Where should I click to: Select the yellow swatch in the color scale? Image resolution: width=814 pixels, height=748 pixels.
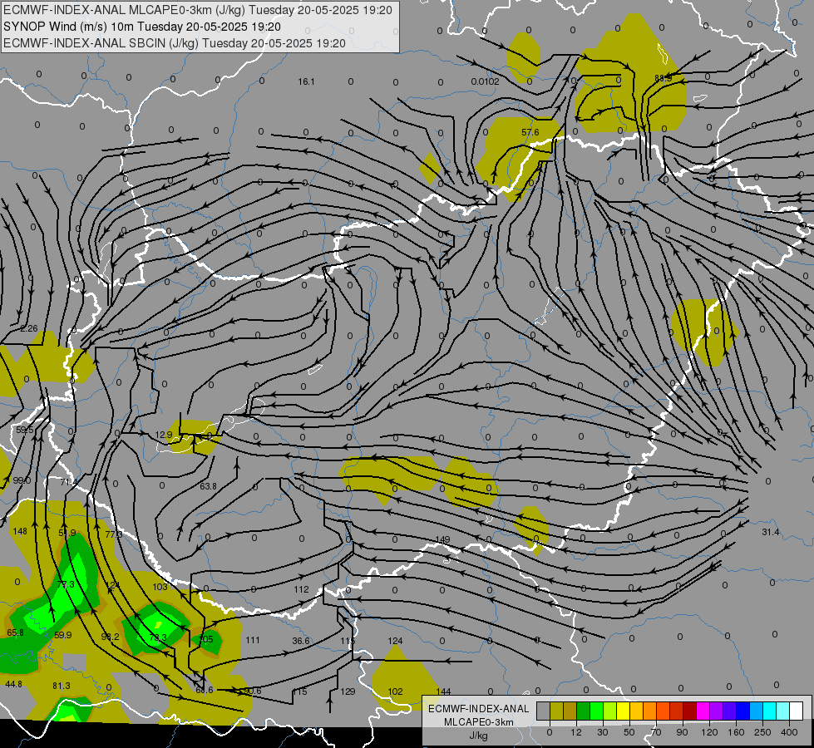[624, 711]
